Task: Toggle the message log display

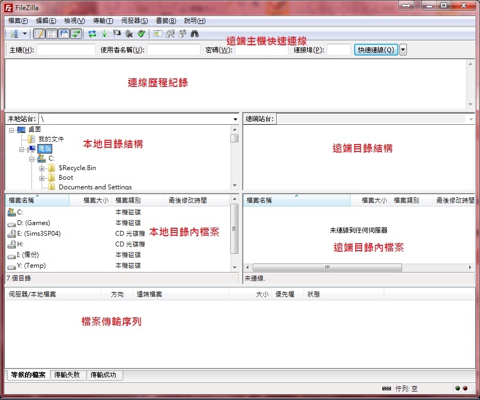Action: tap(39, 34)
